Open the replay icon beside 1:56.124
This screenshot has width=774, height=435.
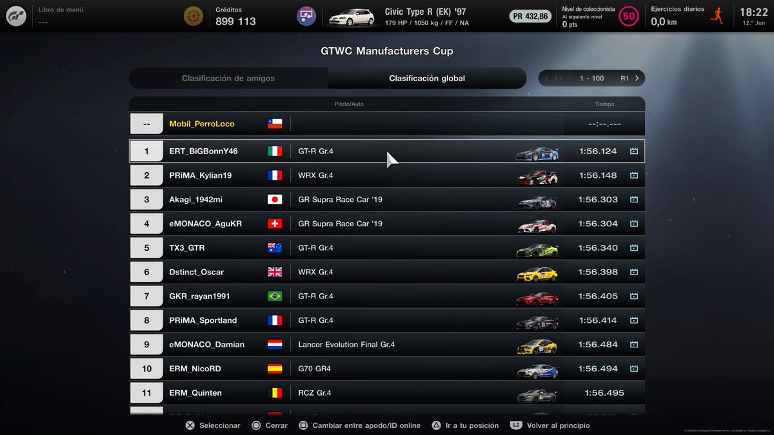coord(634,151)
